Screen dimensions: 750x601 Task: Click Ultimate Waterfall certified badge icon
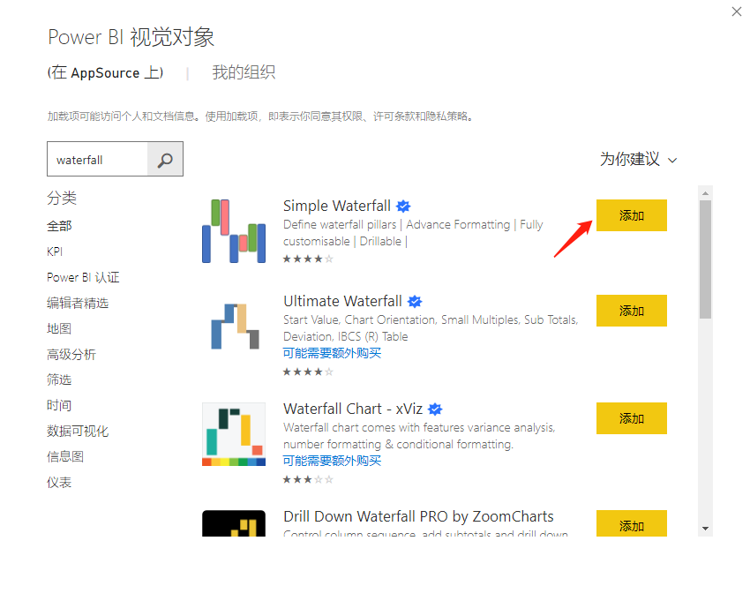coord(415,302)
